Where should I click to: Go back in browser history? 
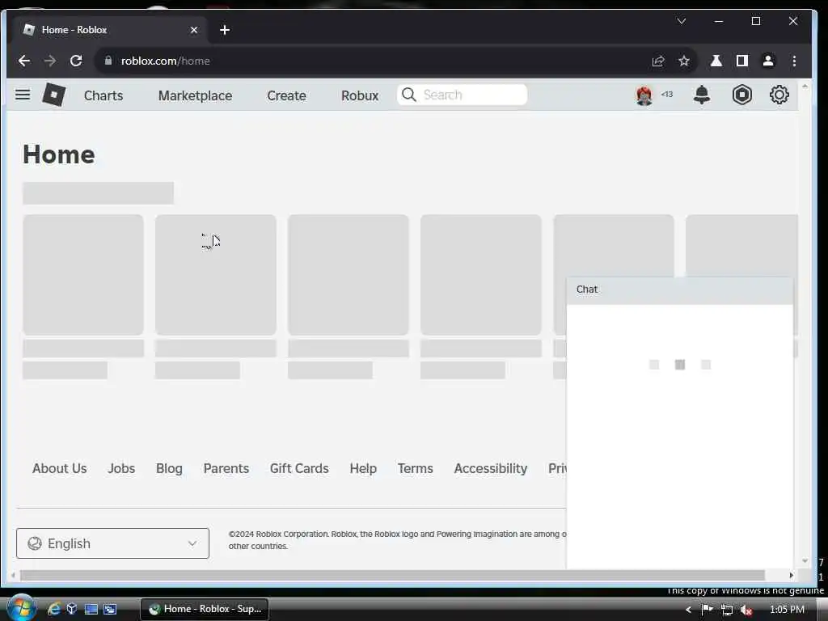[x=24, y=61]
